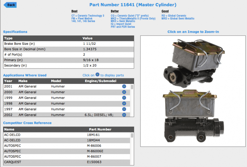Image resolution: width=247 pixels, height=167 pixels.
Task: Select AUTOSPEC part number M-86006
Action: 94,146
